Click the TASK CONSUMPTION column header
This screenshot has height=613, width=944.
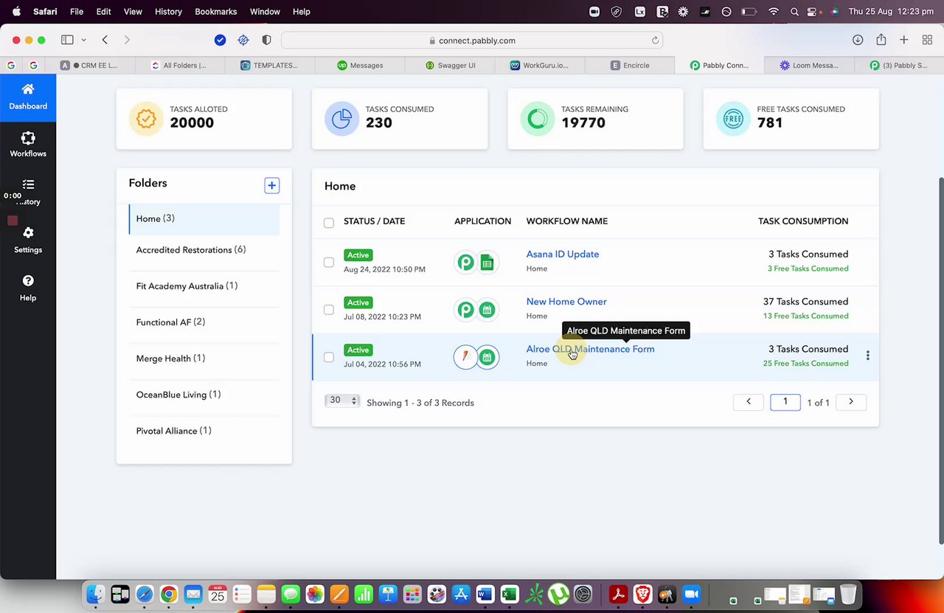[803, 221]
